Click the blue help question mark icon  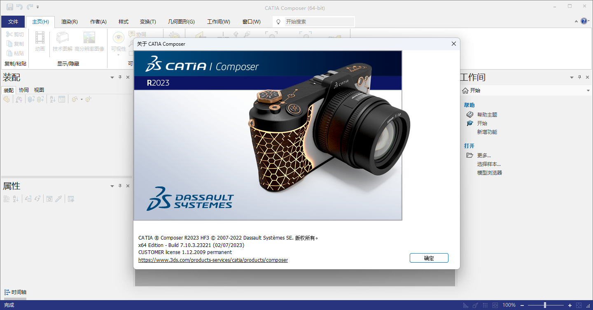pos(584,21)
